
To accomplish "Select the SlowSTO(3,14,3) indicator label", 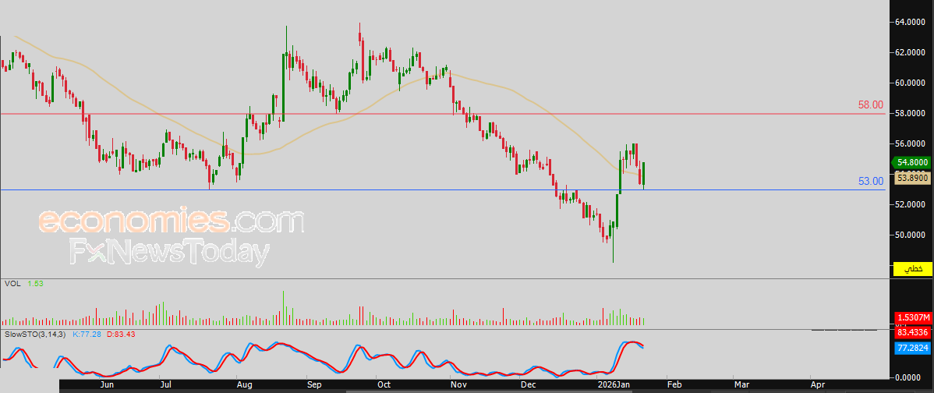I will pos(37,334).
